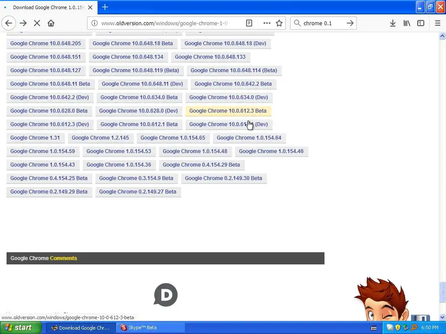This screenshot has height=334, width=446.
Task: Open Google Chrome 10.0.648.11 (Dev) link
Action: click(142, 84)
